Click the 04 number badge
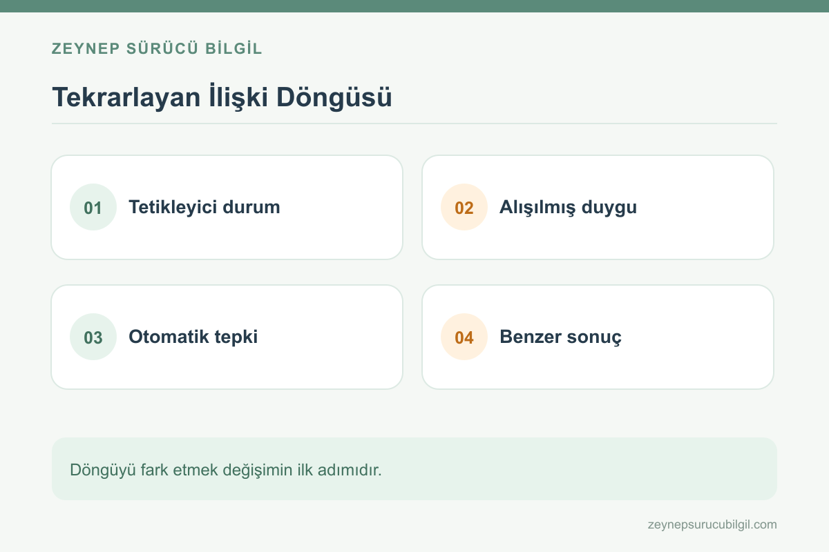The height and width of the screenshot is (552, 829). pyautogui.click(x=464, y=337)
